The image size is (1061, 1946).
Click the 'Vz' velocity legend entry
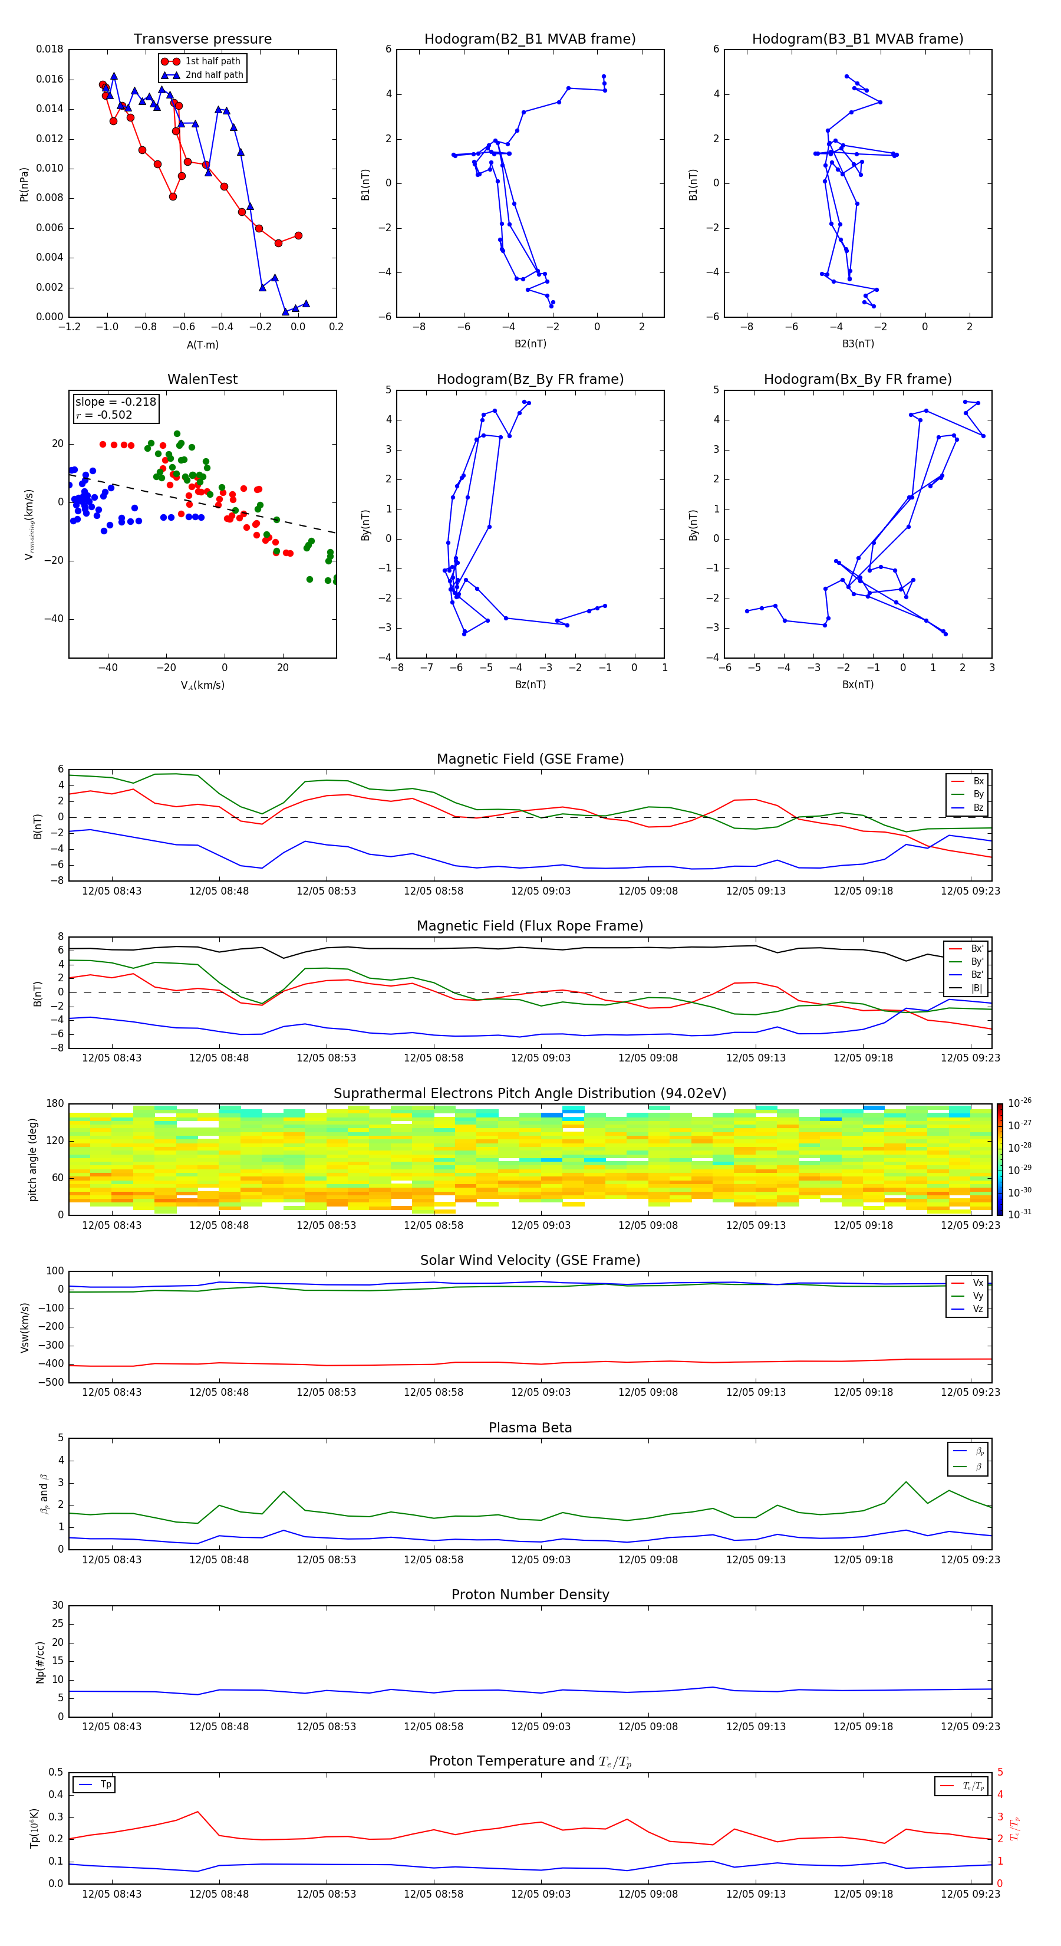(x=967, y=1309)
